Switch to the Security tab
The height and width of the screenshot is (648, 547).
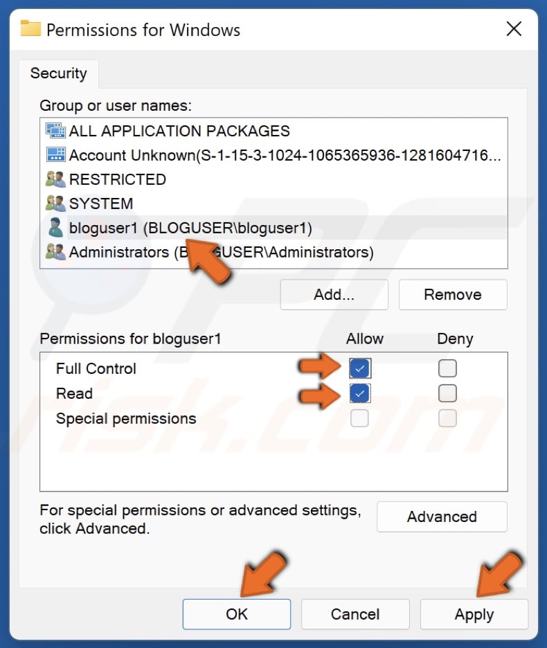(x=58, y=73)
